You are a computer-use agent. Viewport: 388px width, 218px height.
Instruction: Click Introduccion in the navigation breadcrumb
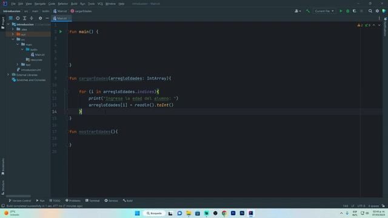click(12, 11)
